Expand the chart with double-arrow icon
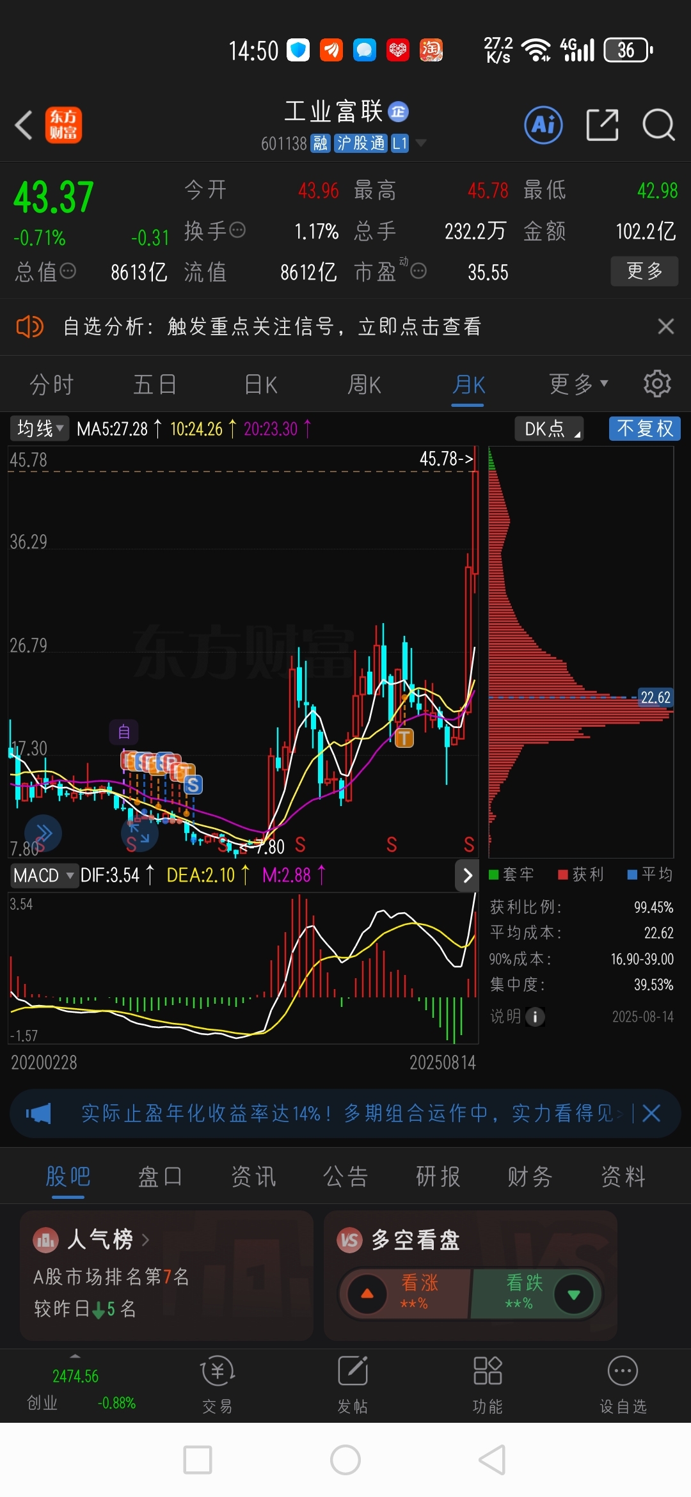691x1497 pixels. coord(43,833)
